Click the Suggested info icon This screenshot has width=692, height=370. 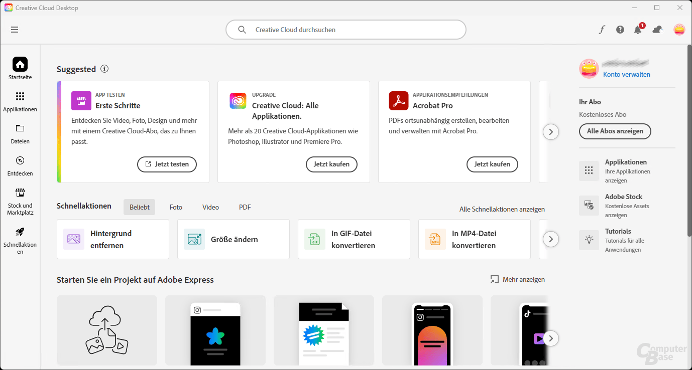[104, 69]
